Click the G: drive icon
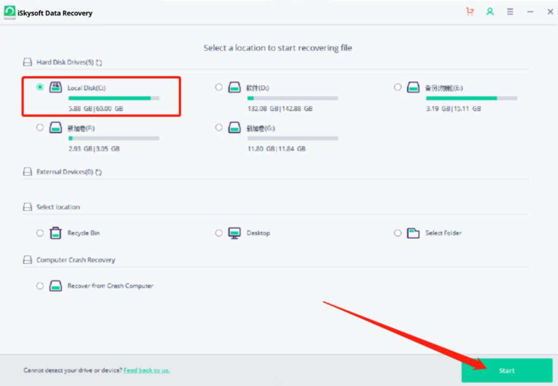The height and width of the screenshot is (386, 558). (235, 127)
